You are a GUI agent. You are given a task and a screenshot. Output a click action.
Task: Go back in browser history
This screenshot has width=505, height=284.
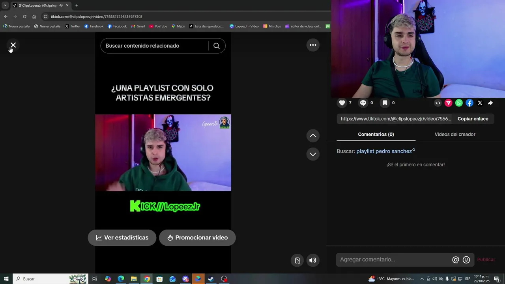pyautogui.click(x=6, y=17)
